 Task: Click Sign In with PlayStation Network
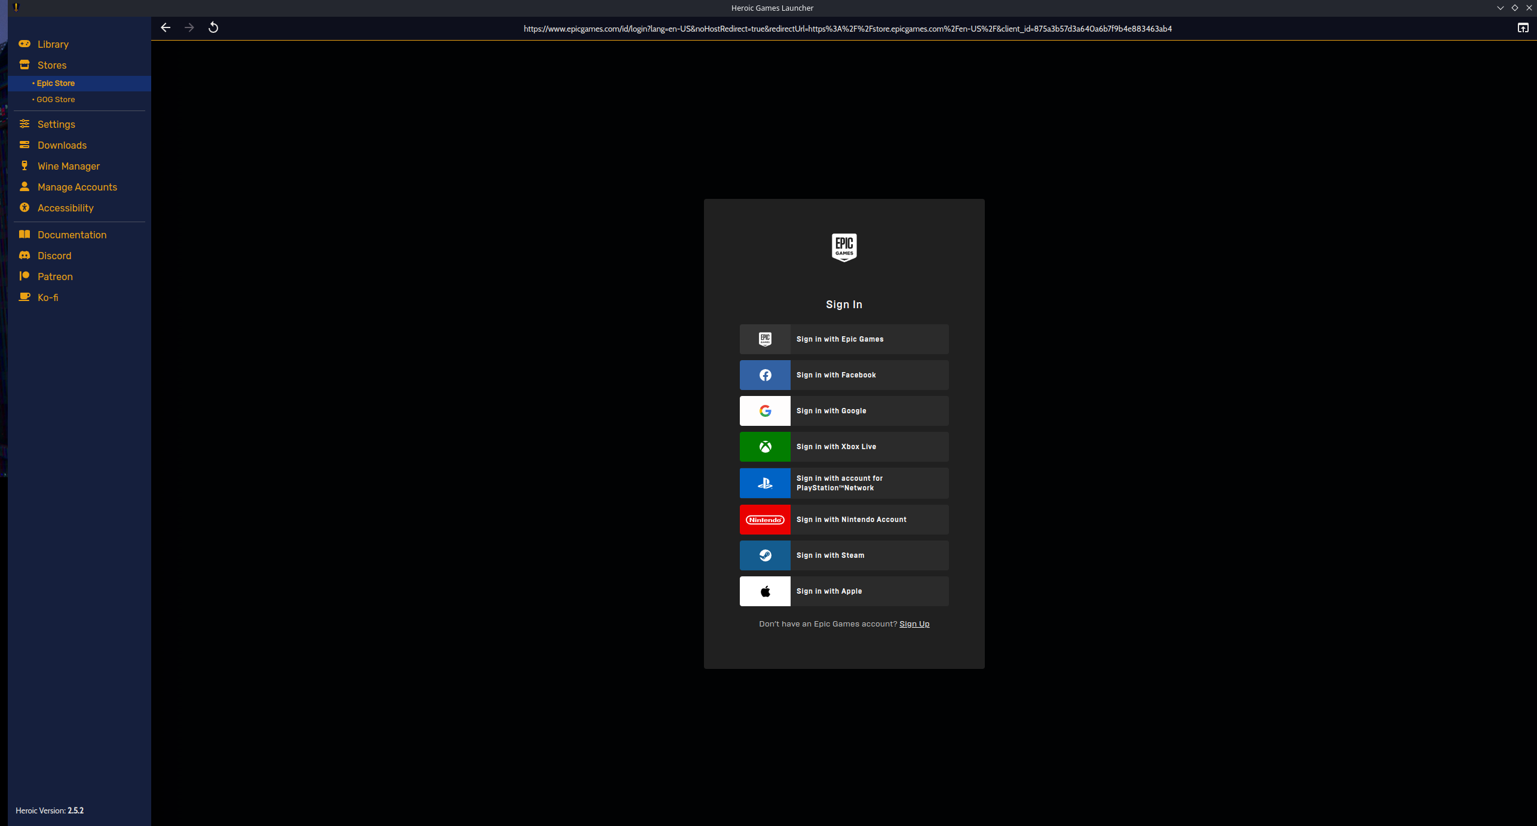[843, 482]
